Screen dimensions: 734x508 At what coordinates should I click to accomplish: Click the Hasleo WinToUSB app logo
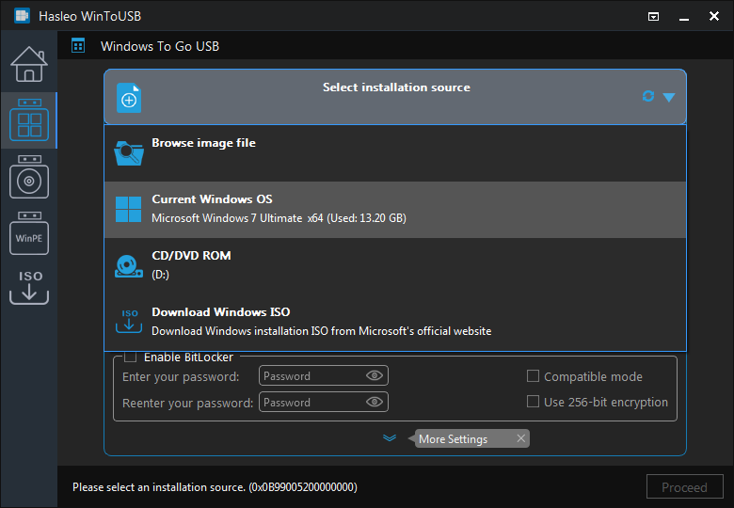point(22,16)
